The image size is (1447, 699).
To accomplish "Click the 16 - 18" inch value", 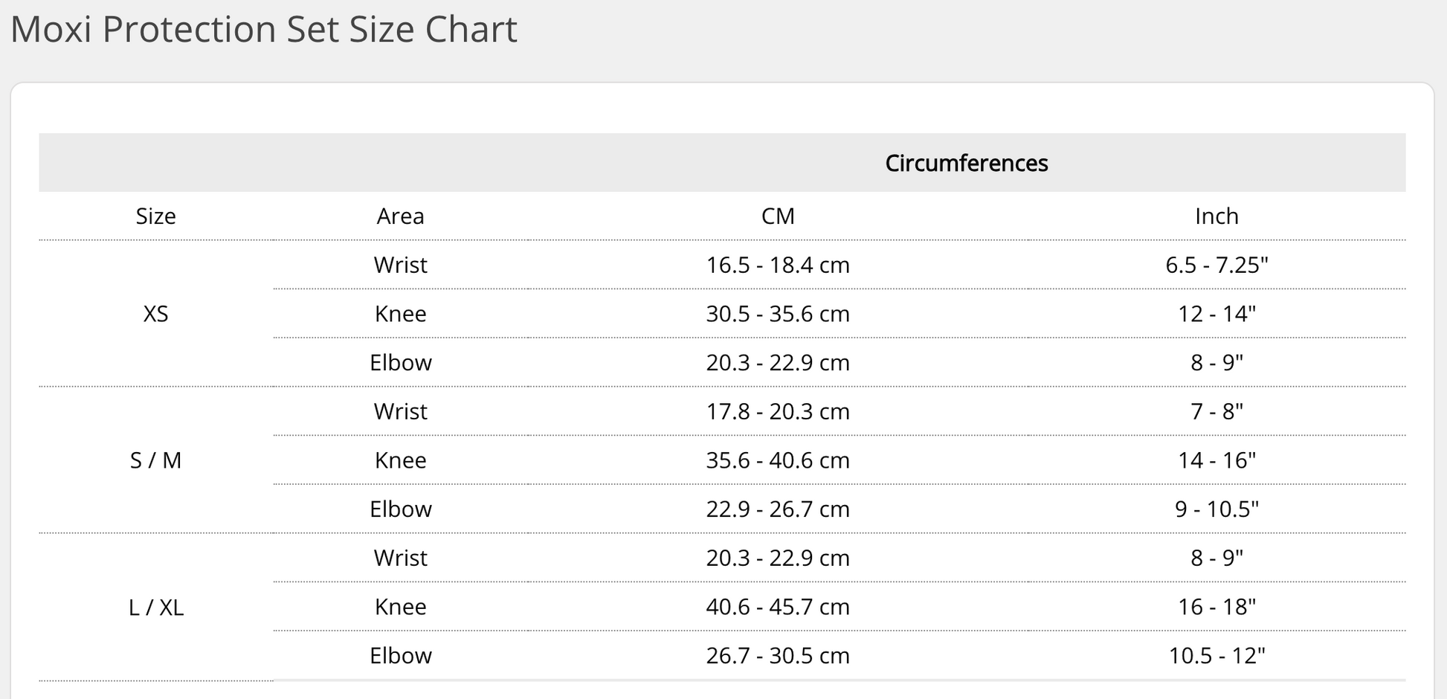I will [x=1216, y=607].
